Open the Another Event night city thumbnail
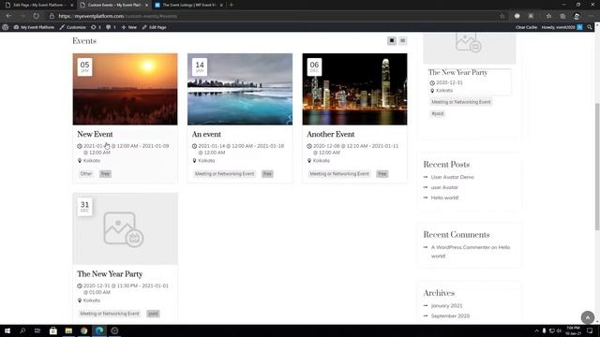 tap(354, 89)
